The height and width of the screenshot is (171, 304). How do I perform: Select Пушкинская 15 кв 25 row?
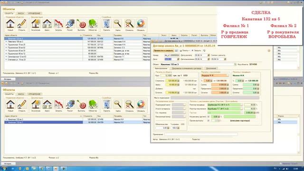click(x=77, y=45)
